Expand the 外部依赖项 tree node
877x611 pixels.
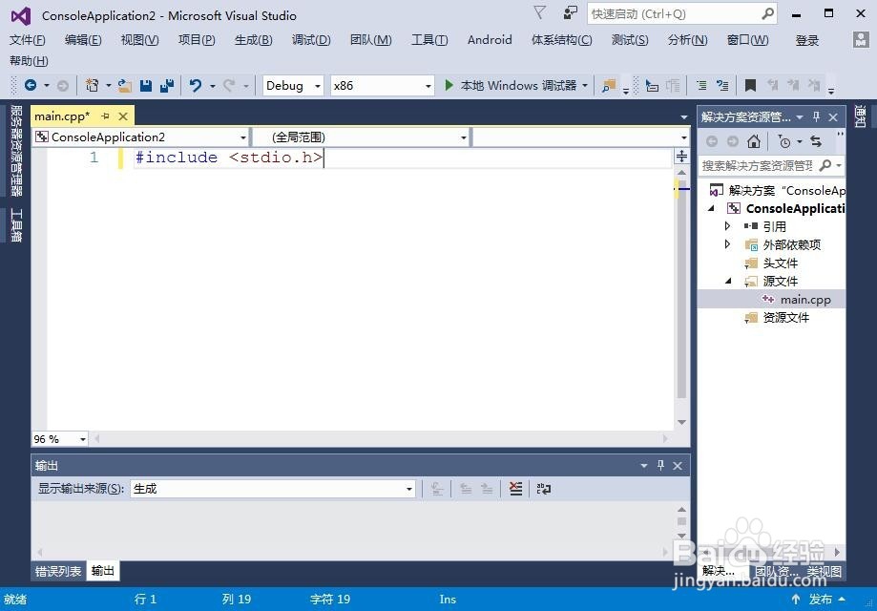(727, 244)
